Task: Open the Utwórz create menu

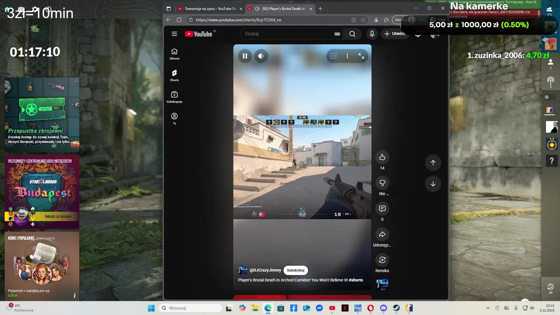Action: [395, 34]
